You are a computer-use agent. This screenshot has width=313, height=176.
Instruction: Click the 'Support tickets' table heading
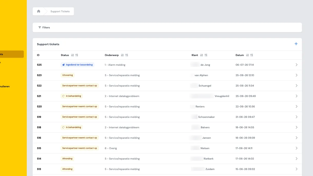[x=48, y=44]
